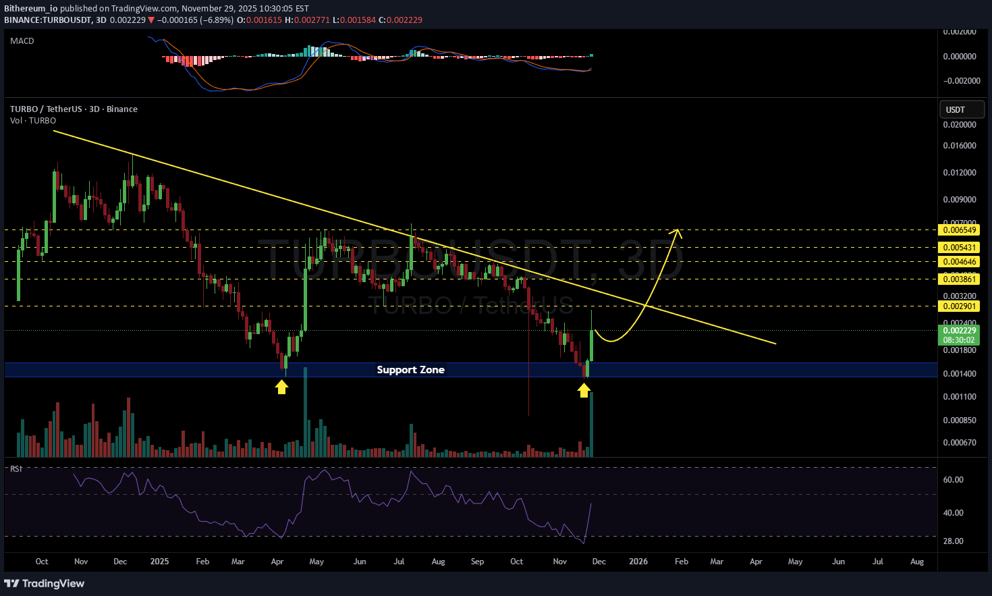Click the yellow up arrow below April low
Screen dimensions: 992x596
(281, 387)
